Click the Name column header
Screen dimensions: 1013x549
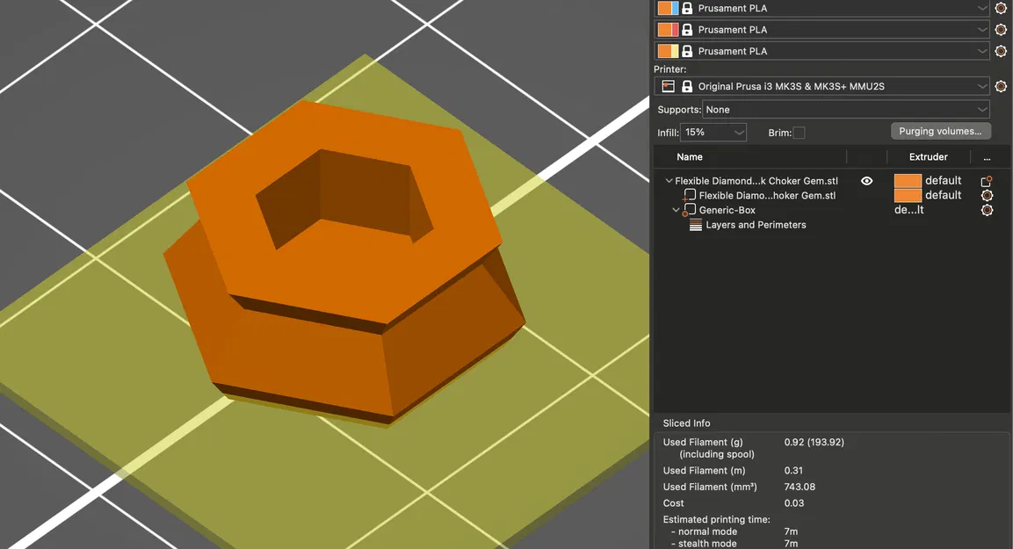690,157
